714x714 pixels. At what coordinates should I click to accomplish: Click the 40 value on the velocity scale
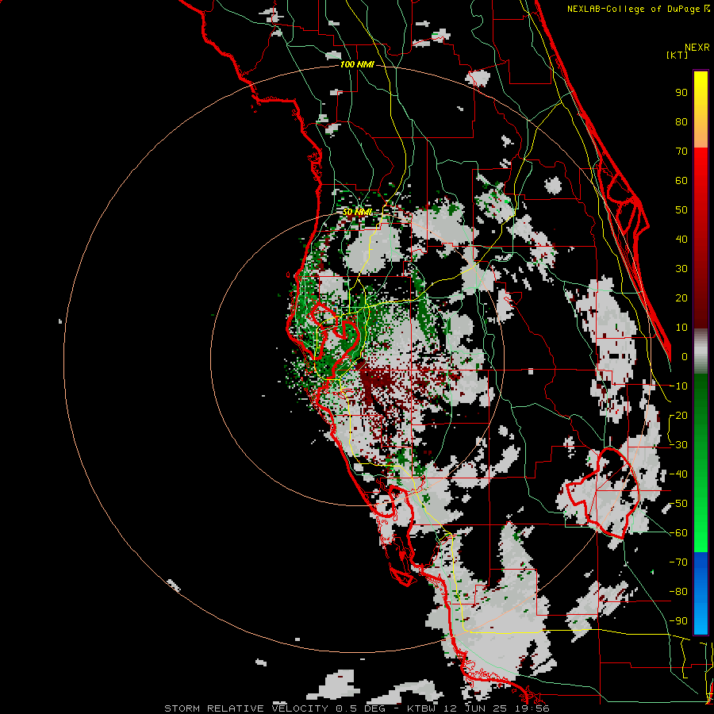point(681,239)
